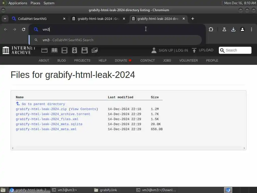
Task: Open the Images icon
Action: point(95,50)
